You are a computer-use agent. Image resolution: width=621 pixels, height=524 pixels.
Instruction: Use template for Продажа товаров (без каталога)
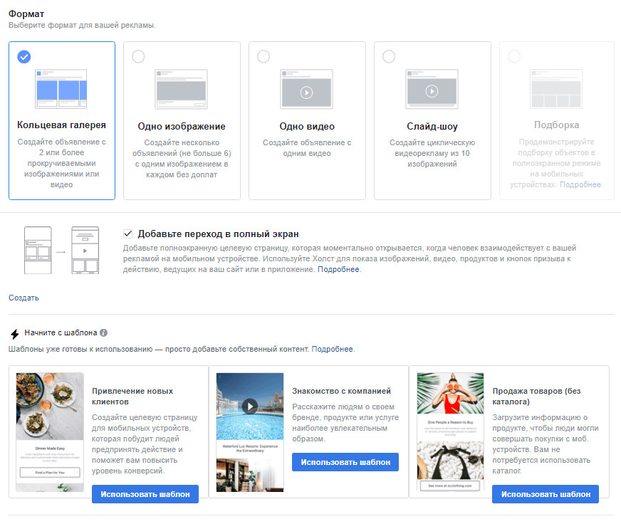coord(546,494)
